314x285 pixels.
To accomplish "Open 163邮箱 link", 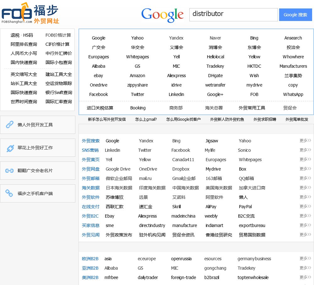I will [214, 178].
